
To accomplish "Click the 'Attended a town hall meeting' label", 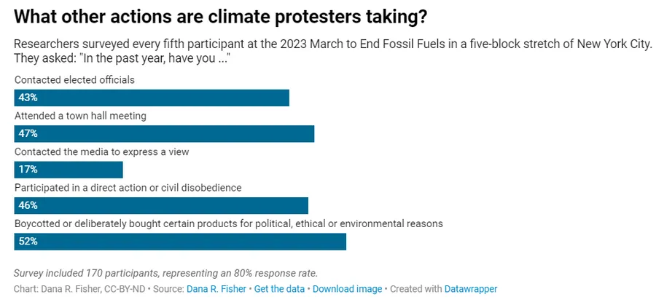I will pos(80,116).
